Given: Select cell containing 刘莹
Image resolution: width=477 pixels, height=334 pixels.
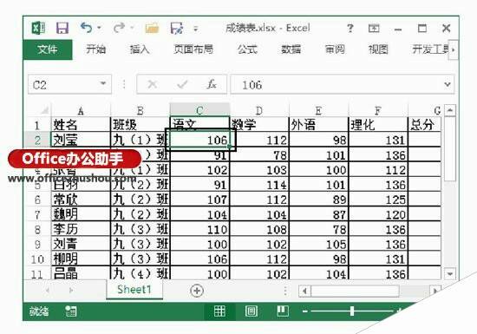Looking at the screenshot, I should [81, 140].
